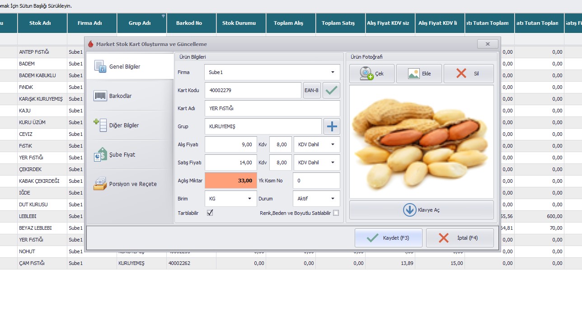Screen dimensions: 582x311
Task: Click the Grup KURUYEMİŞ field
Action: pyautogui.click(x=263, y=126)
